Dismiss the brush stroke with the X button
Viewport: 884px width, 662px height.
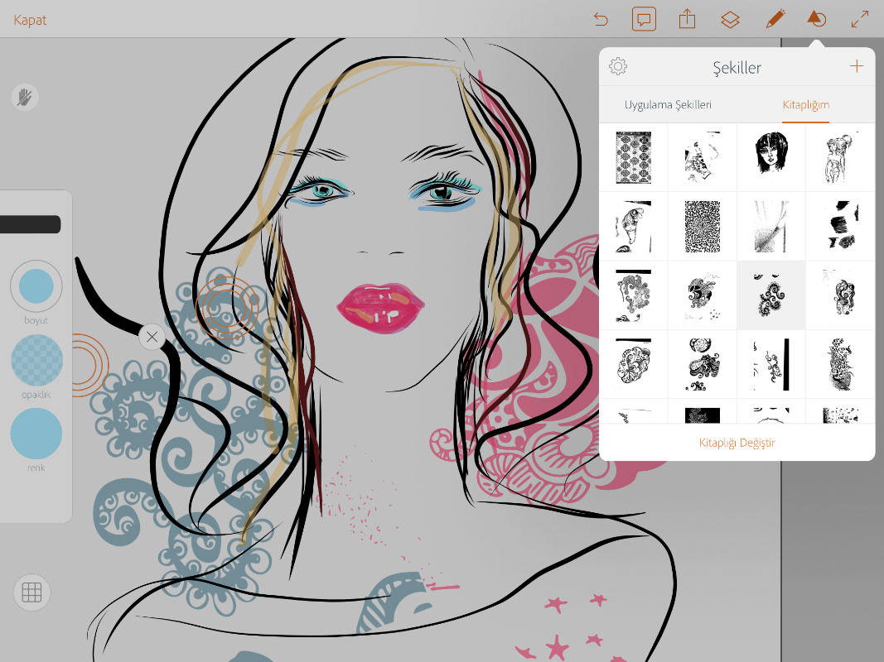(152, 337)
